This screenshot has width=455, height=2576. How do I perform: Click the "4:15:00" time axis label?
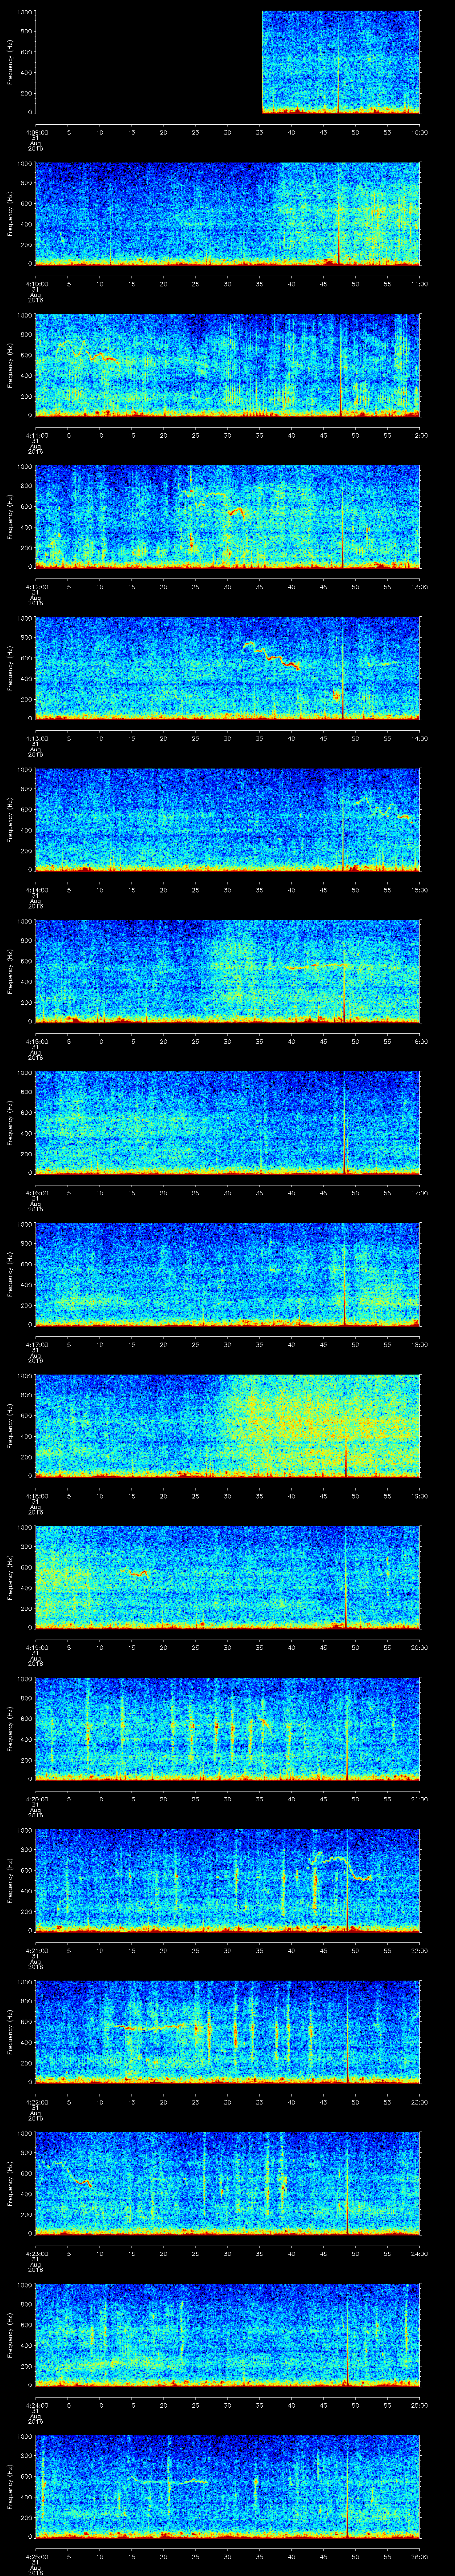click(x=36, y=1041)
